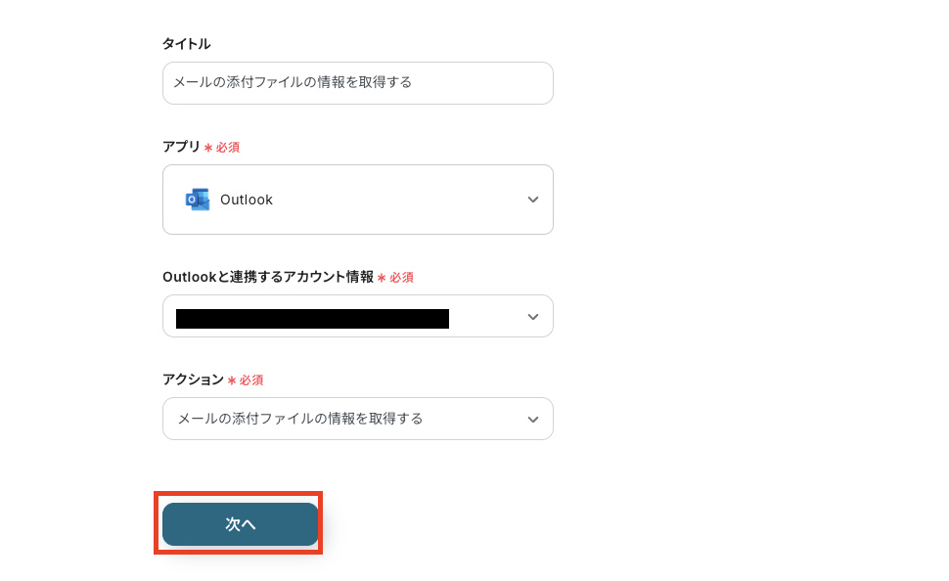Click the アクション dropdown chevron arrow
This screenshot has width=949, height=581.
[533, 420]
